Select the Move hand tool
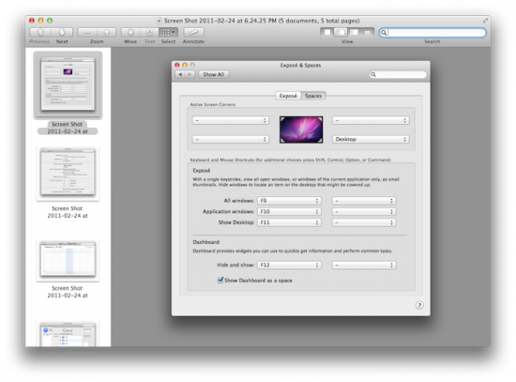The image size is (516, 382). tap(130, 32)
